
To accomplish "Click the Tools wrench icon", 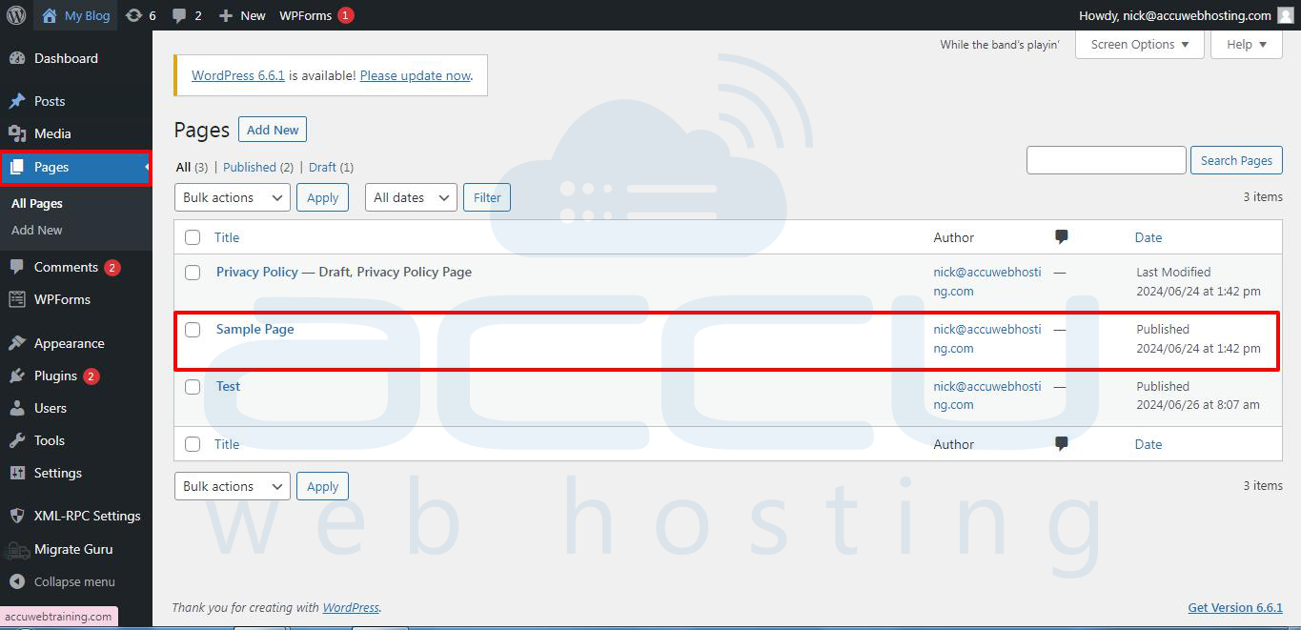I will (x=17, y=440).
